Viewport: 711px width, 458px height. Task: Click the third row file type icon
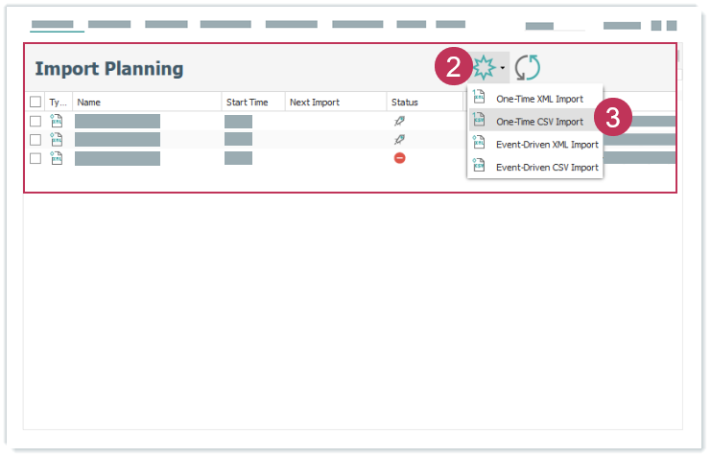point(57,158)
